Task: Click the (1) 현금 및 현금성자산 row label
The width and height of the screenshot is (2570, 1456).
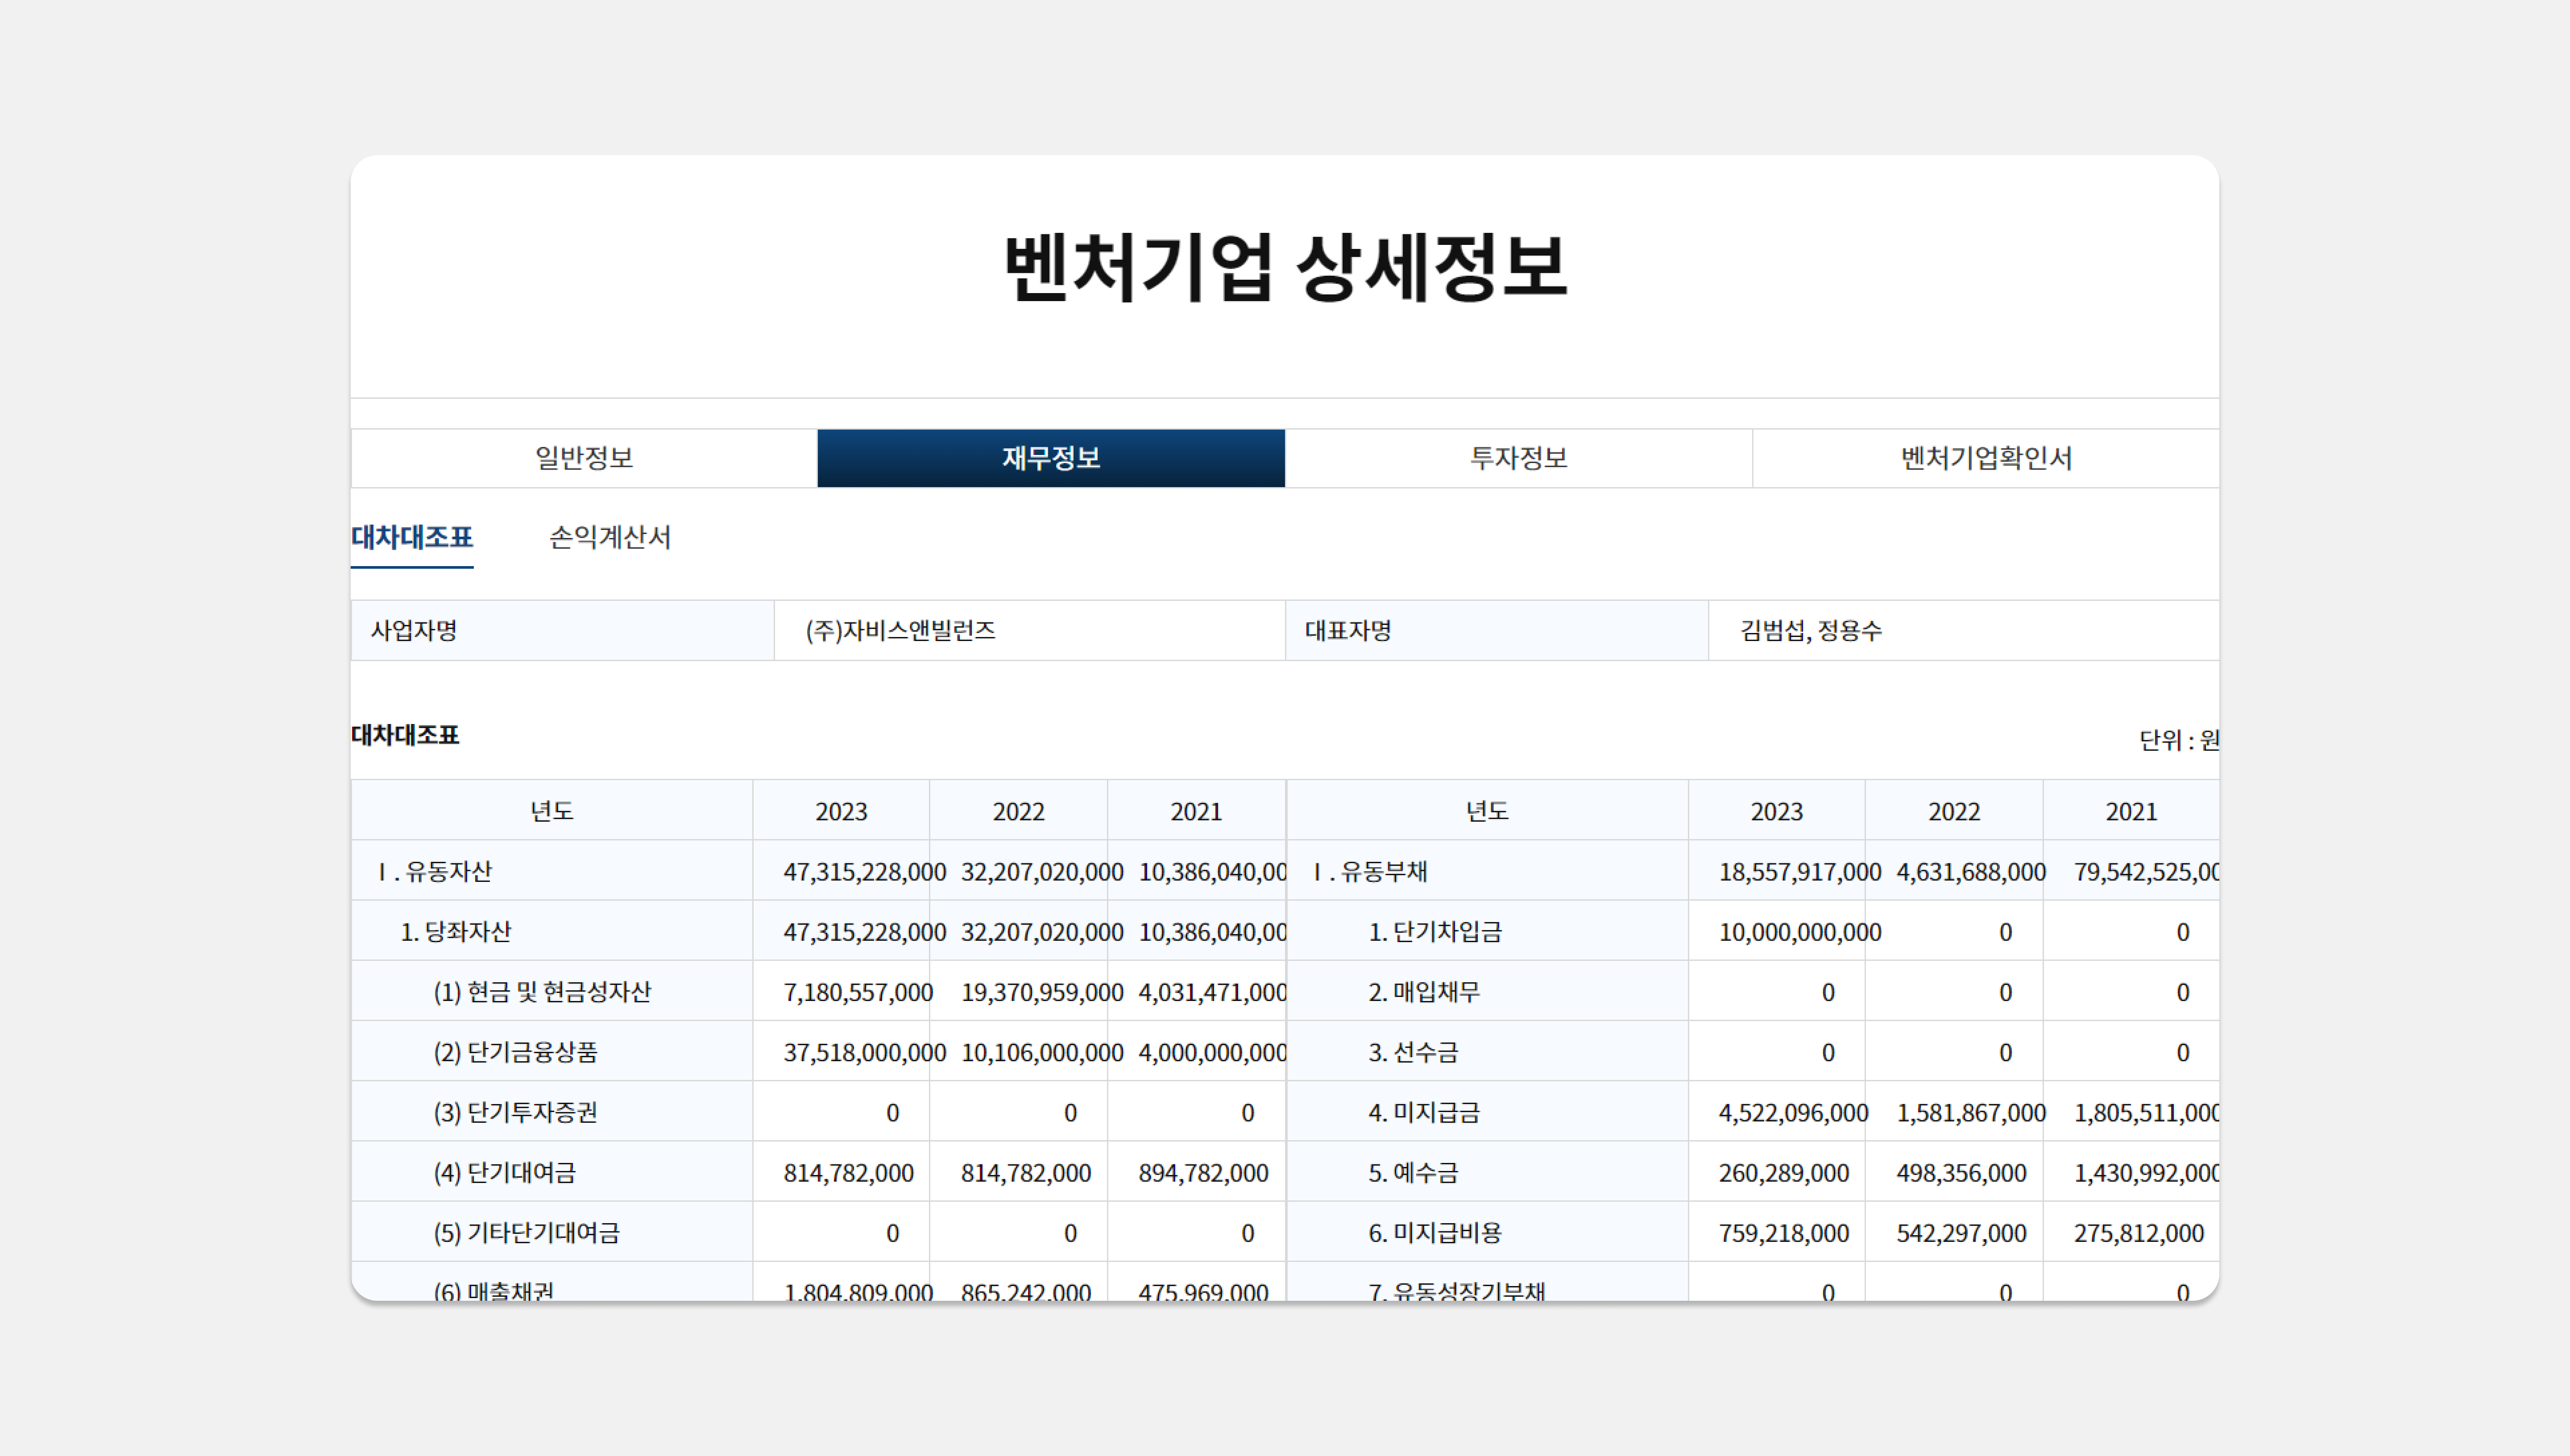Action: 542,992
